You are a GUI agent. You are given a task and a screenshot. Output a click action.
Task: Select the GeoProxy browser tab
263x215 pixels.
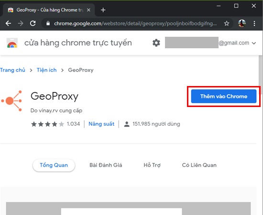[x=49, y=10]
